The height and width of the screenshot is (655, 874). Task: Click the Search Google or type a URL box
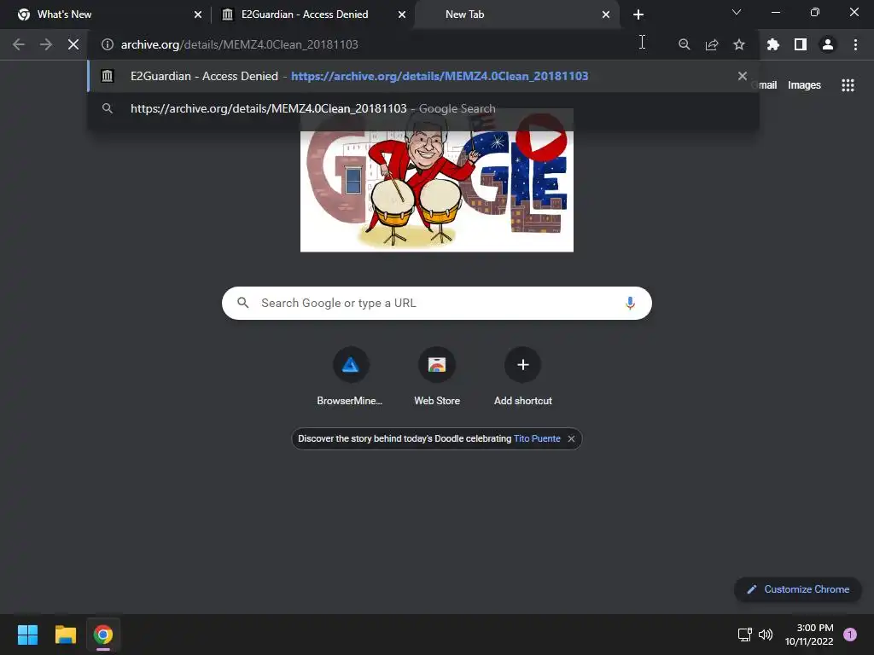[436, 303]
